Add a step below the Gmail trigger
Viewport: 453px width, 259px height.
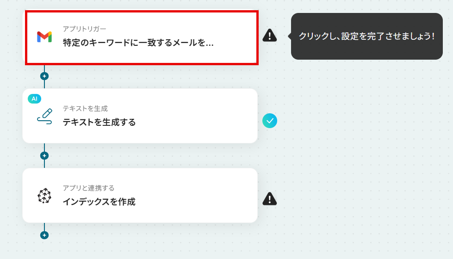pyautogui.click(x=44, y=76)
